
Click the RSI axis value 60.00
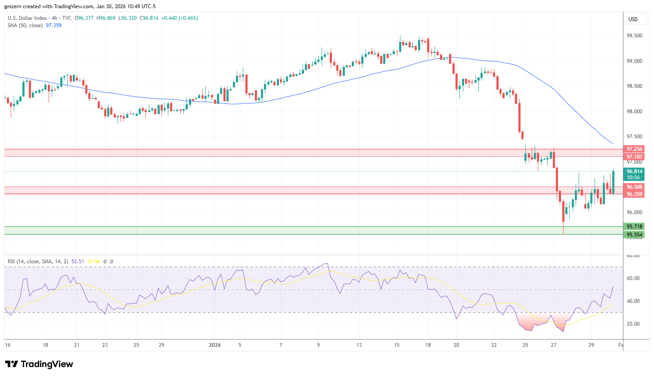(633, 278)
